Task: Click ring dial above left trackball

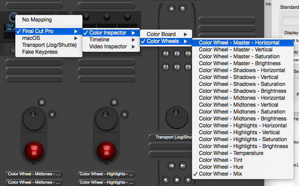Action: coord(34,119)
